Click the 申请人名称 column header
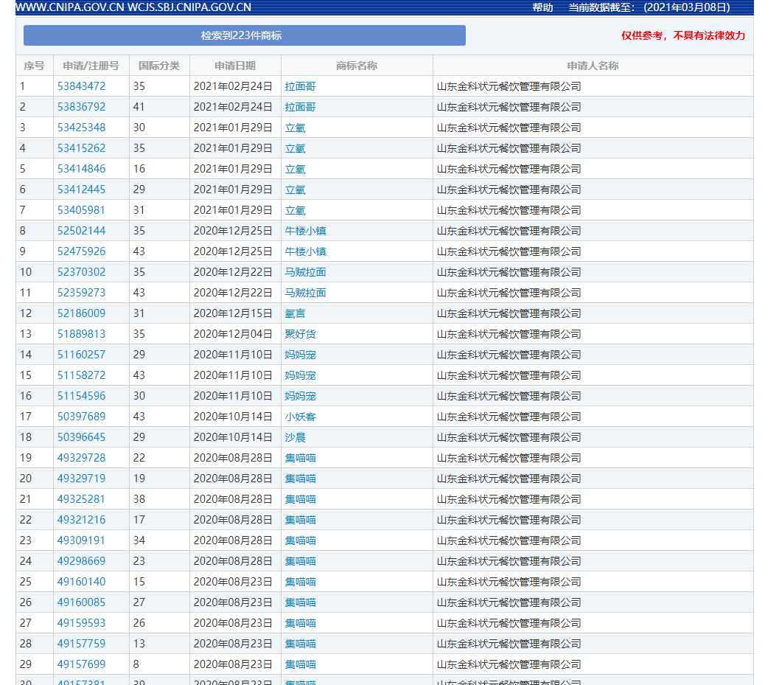 coord(593,66)
